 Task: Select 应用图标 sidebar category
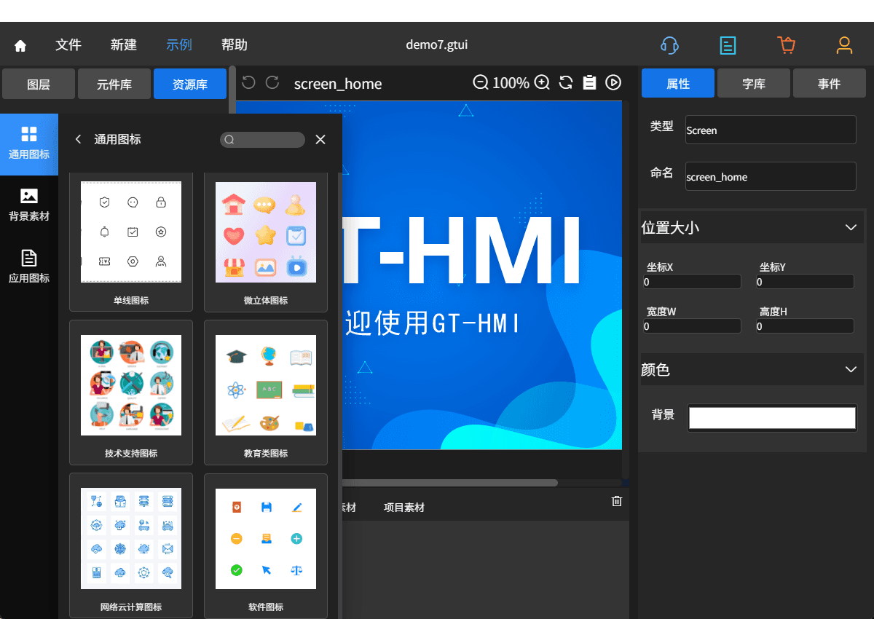29,267
